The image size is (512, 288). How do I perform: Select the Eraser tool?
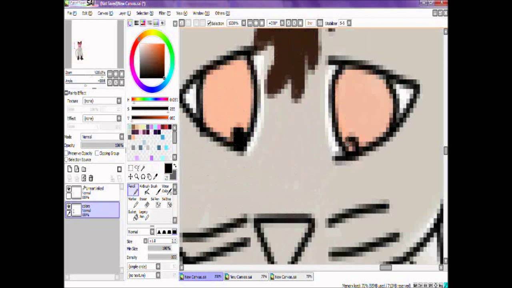click(144, 202)
